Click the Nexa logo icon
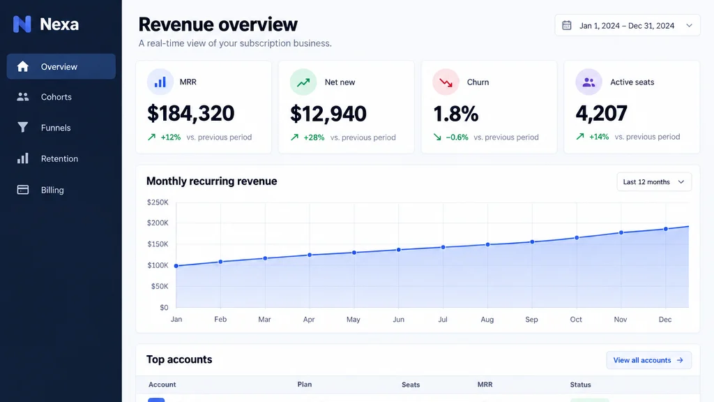 (x=22, y=24)
